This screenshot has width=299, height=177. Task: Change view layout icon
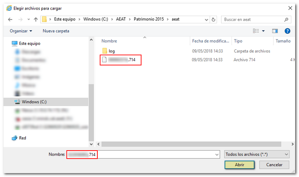point(256,31)
